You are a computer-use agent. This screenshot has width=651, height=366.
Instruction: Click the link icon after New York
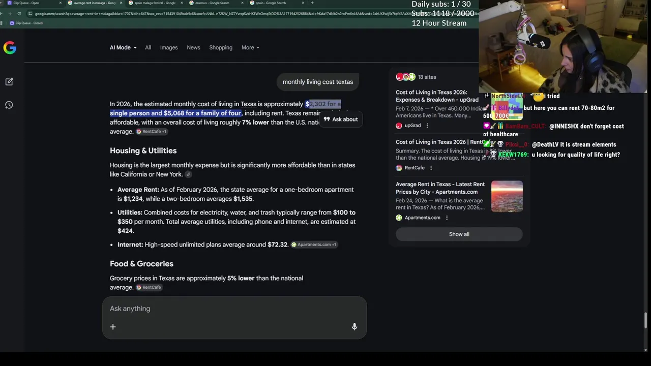click(x=188, y=174)
